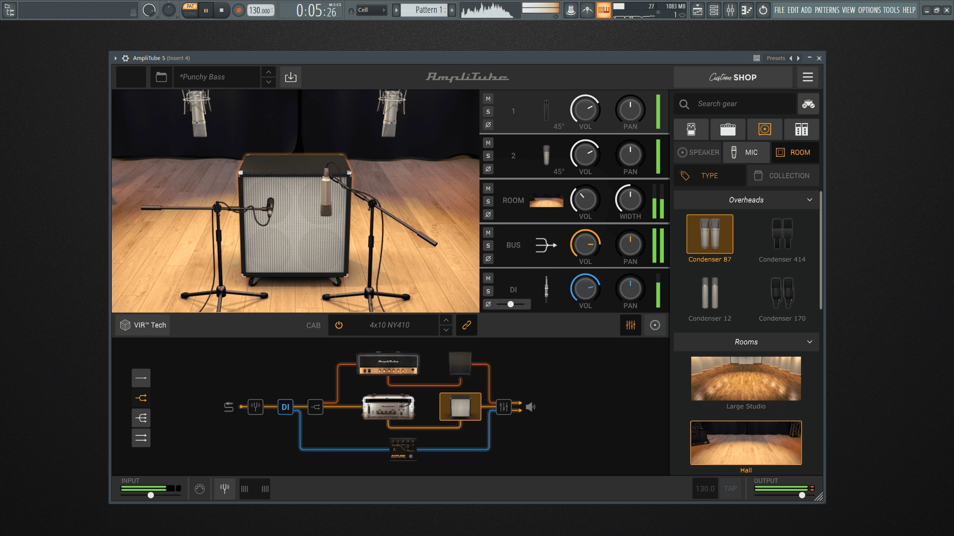Adjust the DI phase delay slider
Viewport: 954px width, 536px height.
click(510, 304)
